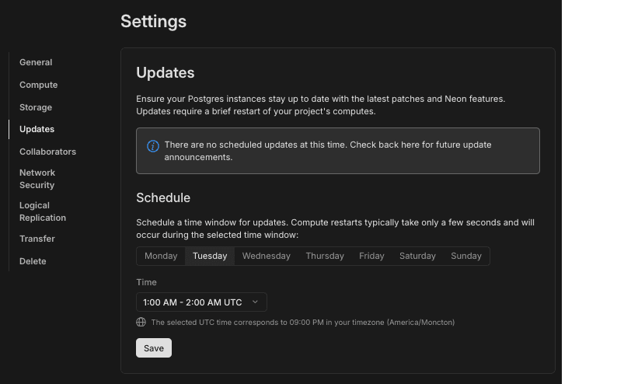Click the info icon in the updates notice
Image resolution: width=638 pixels, height=384 pixels.
click(153, 145)
